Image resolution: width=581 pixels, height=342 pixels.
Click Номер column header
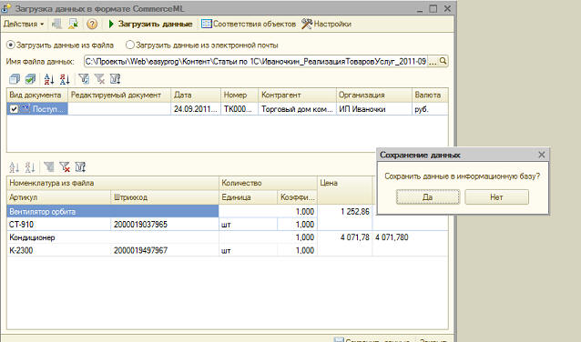click(x=240, y=96)
